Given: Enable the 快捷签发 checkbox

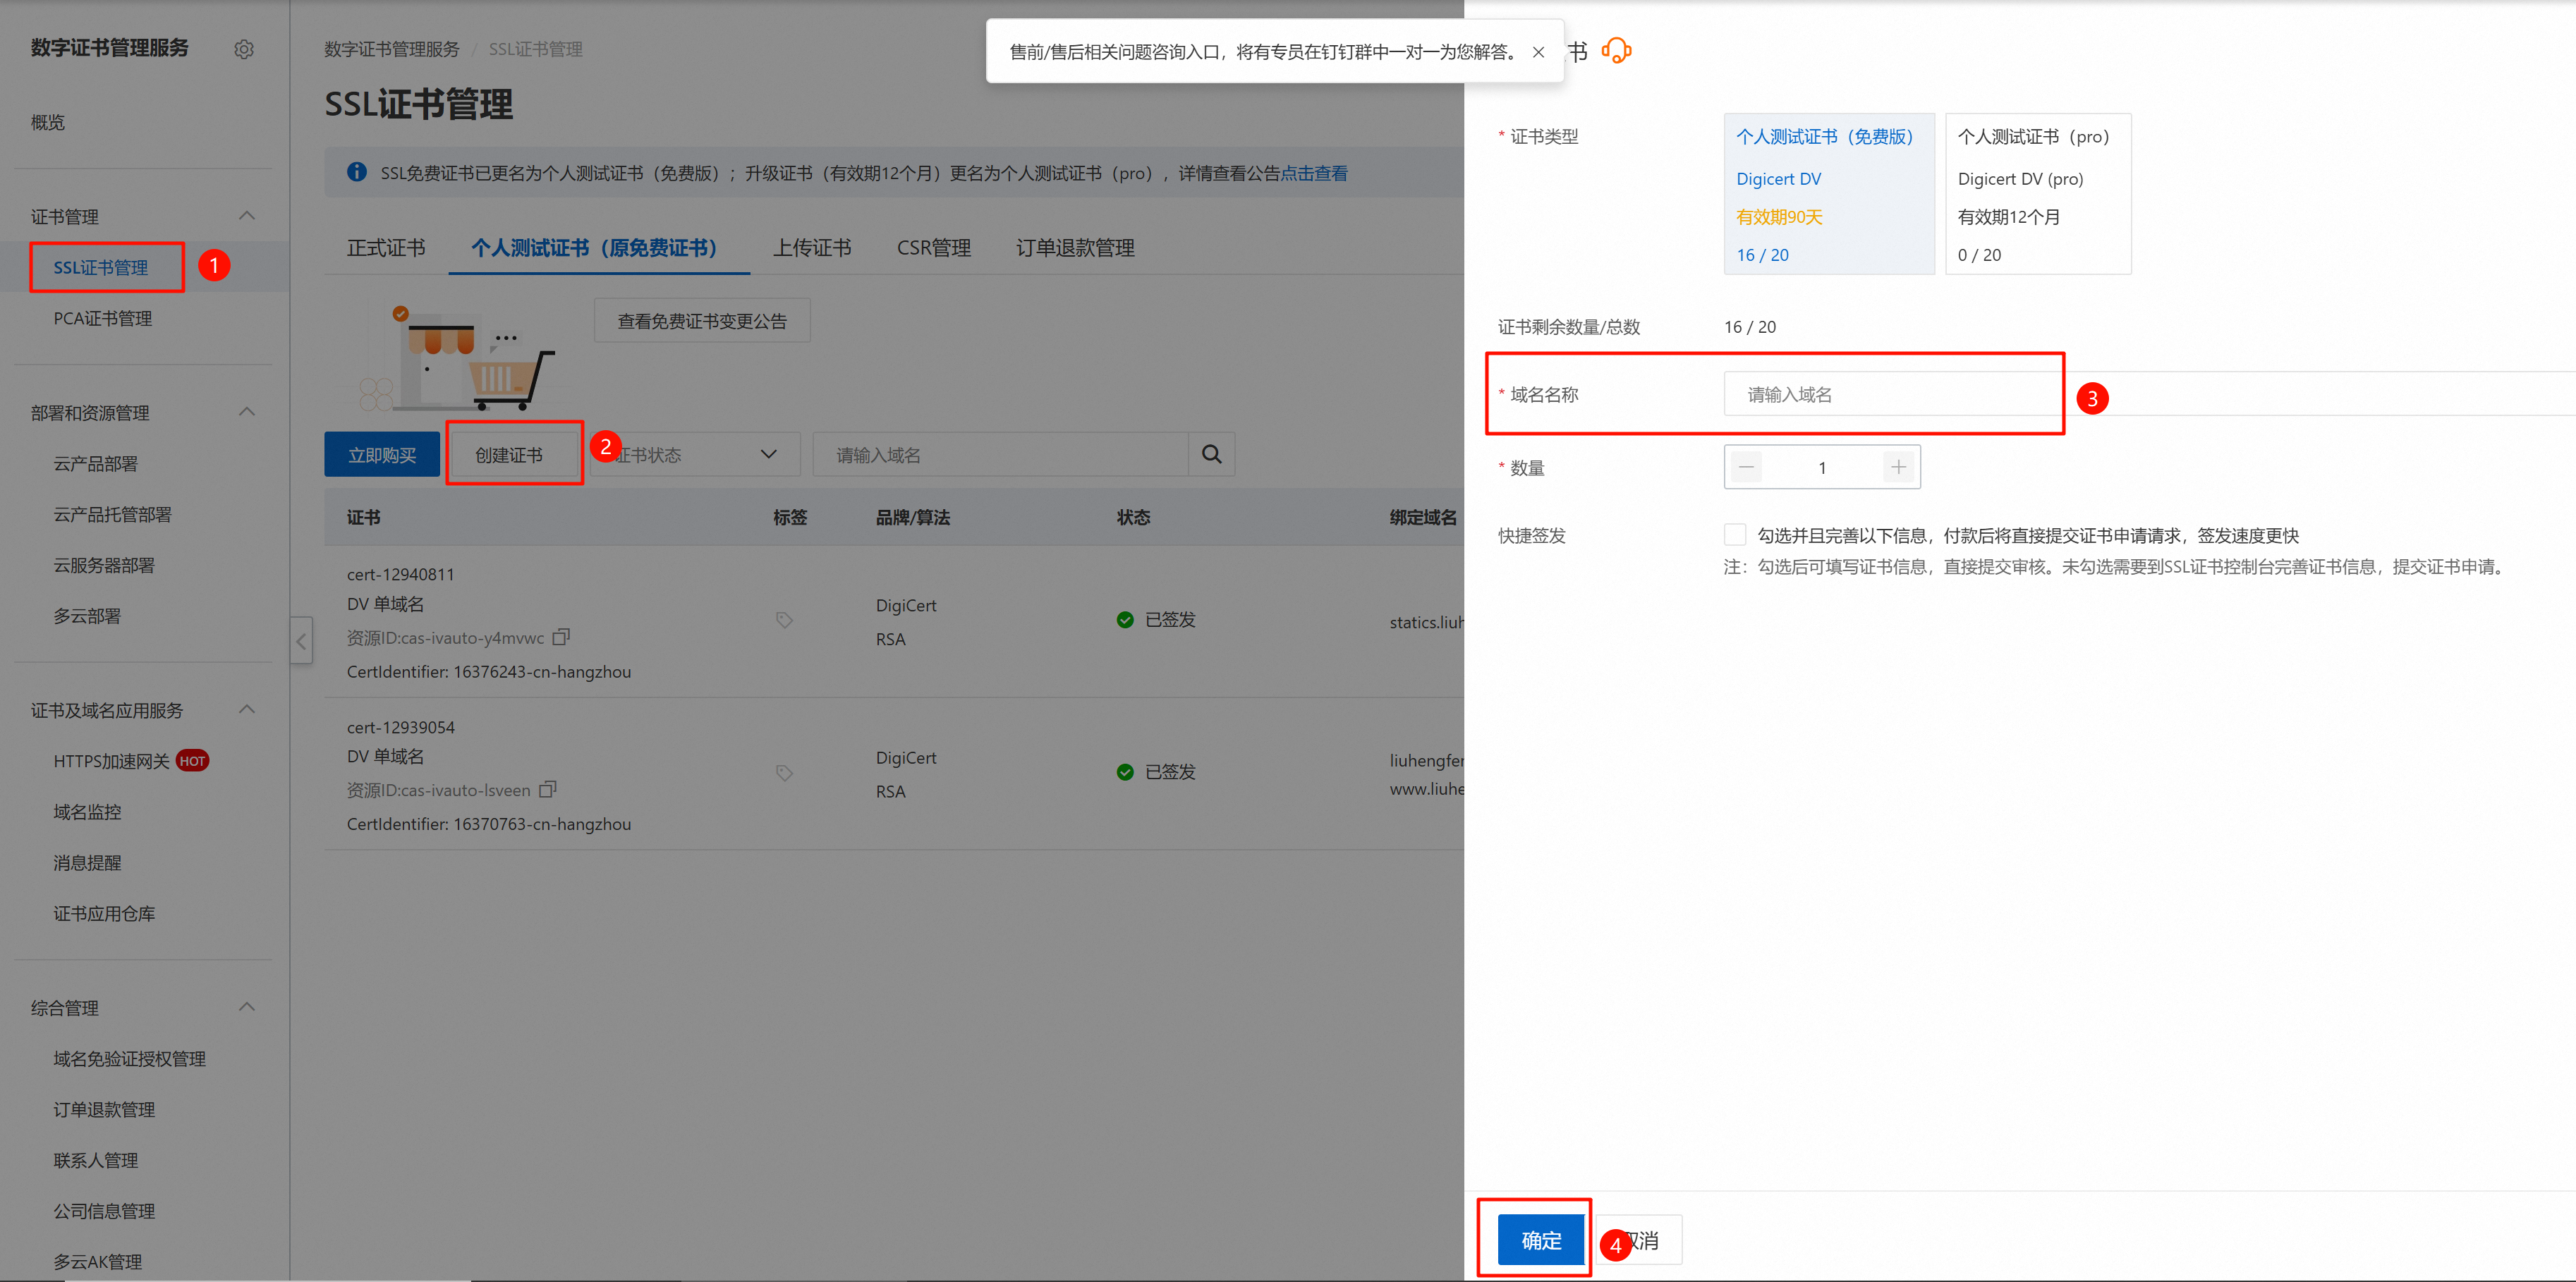Looking at the screenshot, I should (x=1735, y=535).
